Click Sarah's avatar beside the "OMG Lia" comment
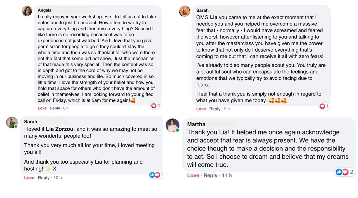The width and height of the screenshot is (358, 198). click(x=185, y=11)
